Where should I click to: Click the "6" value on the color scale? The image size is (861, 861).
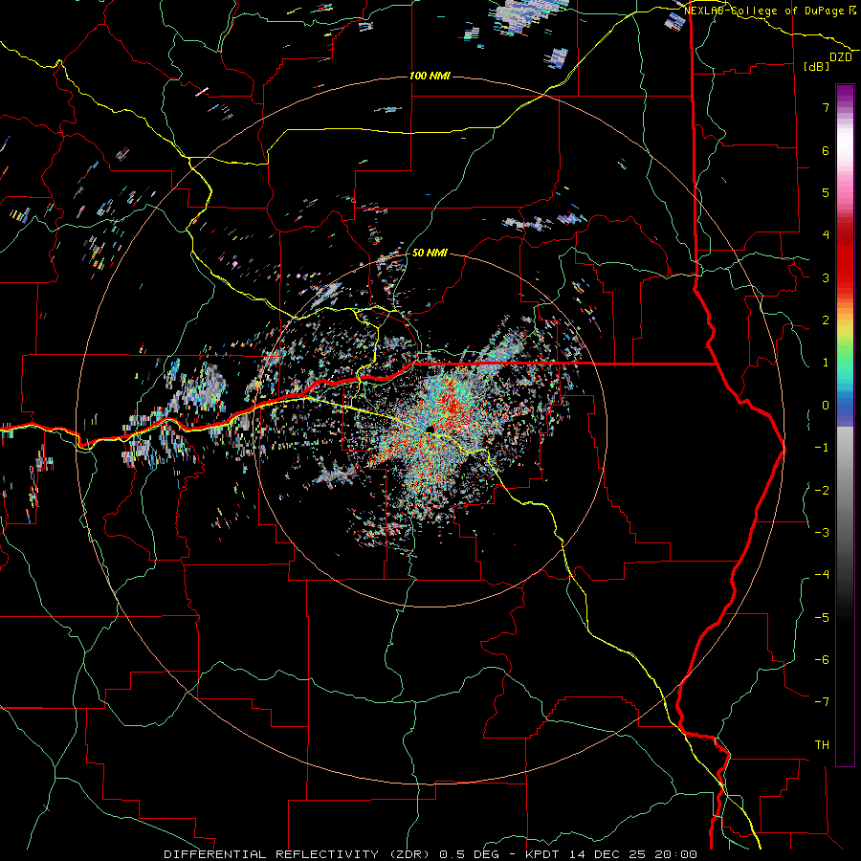point(826,150)
